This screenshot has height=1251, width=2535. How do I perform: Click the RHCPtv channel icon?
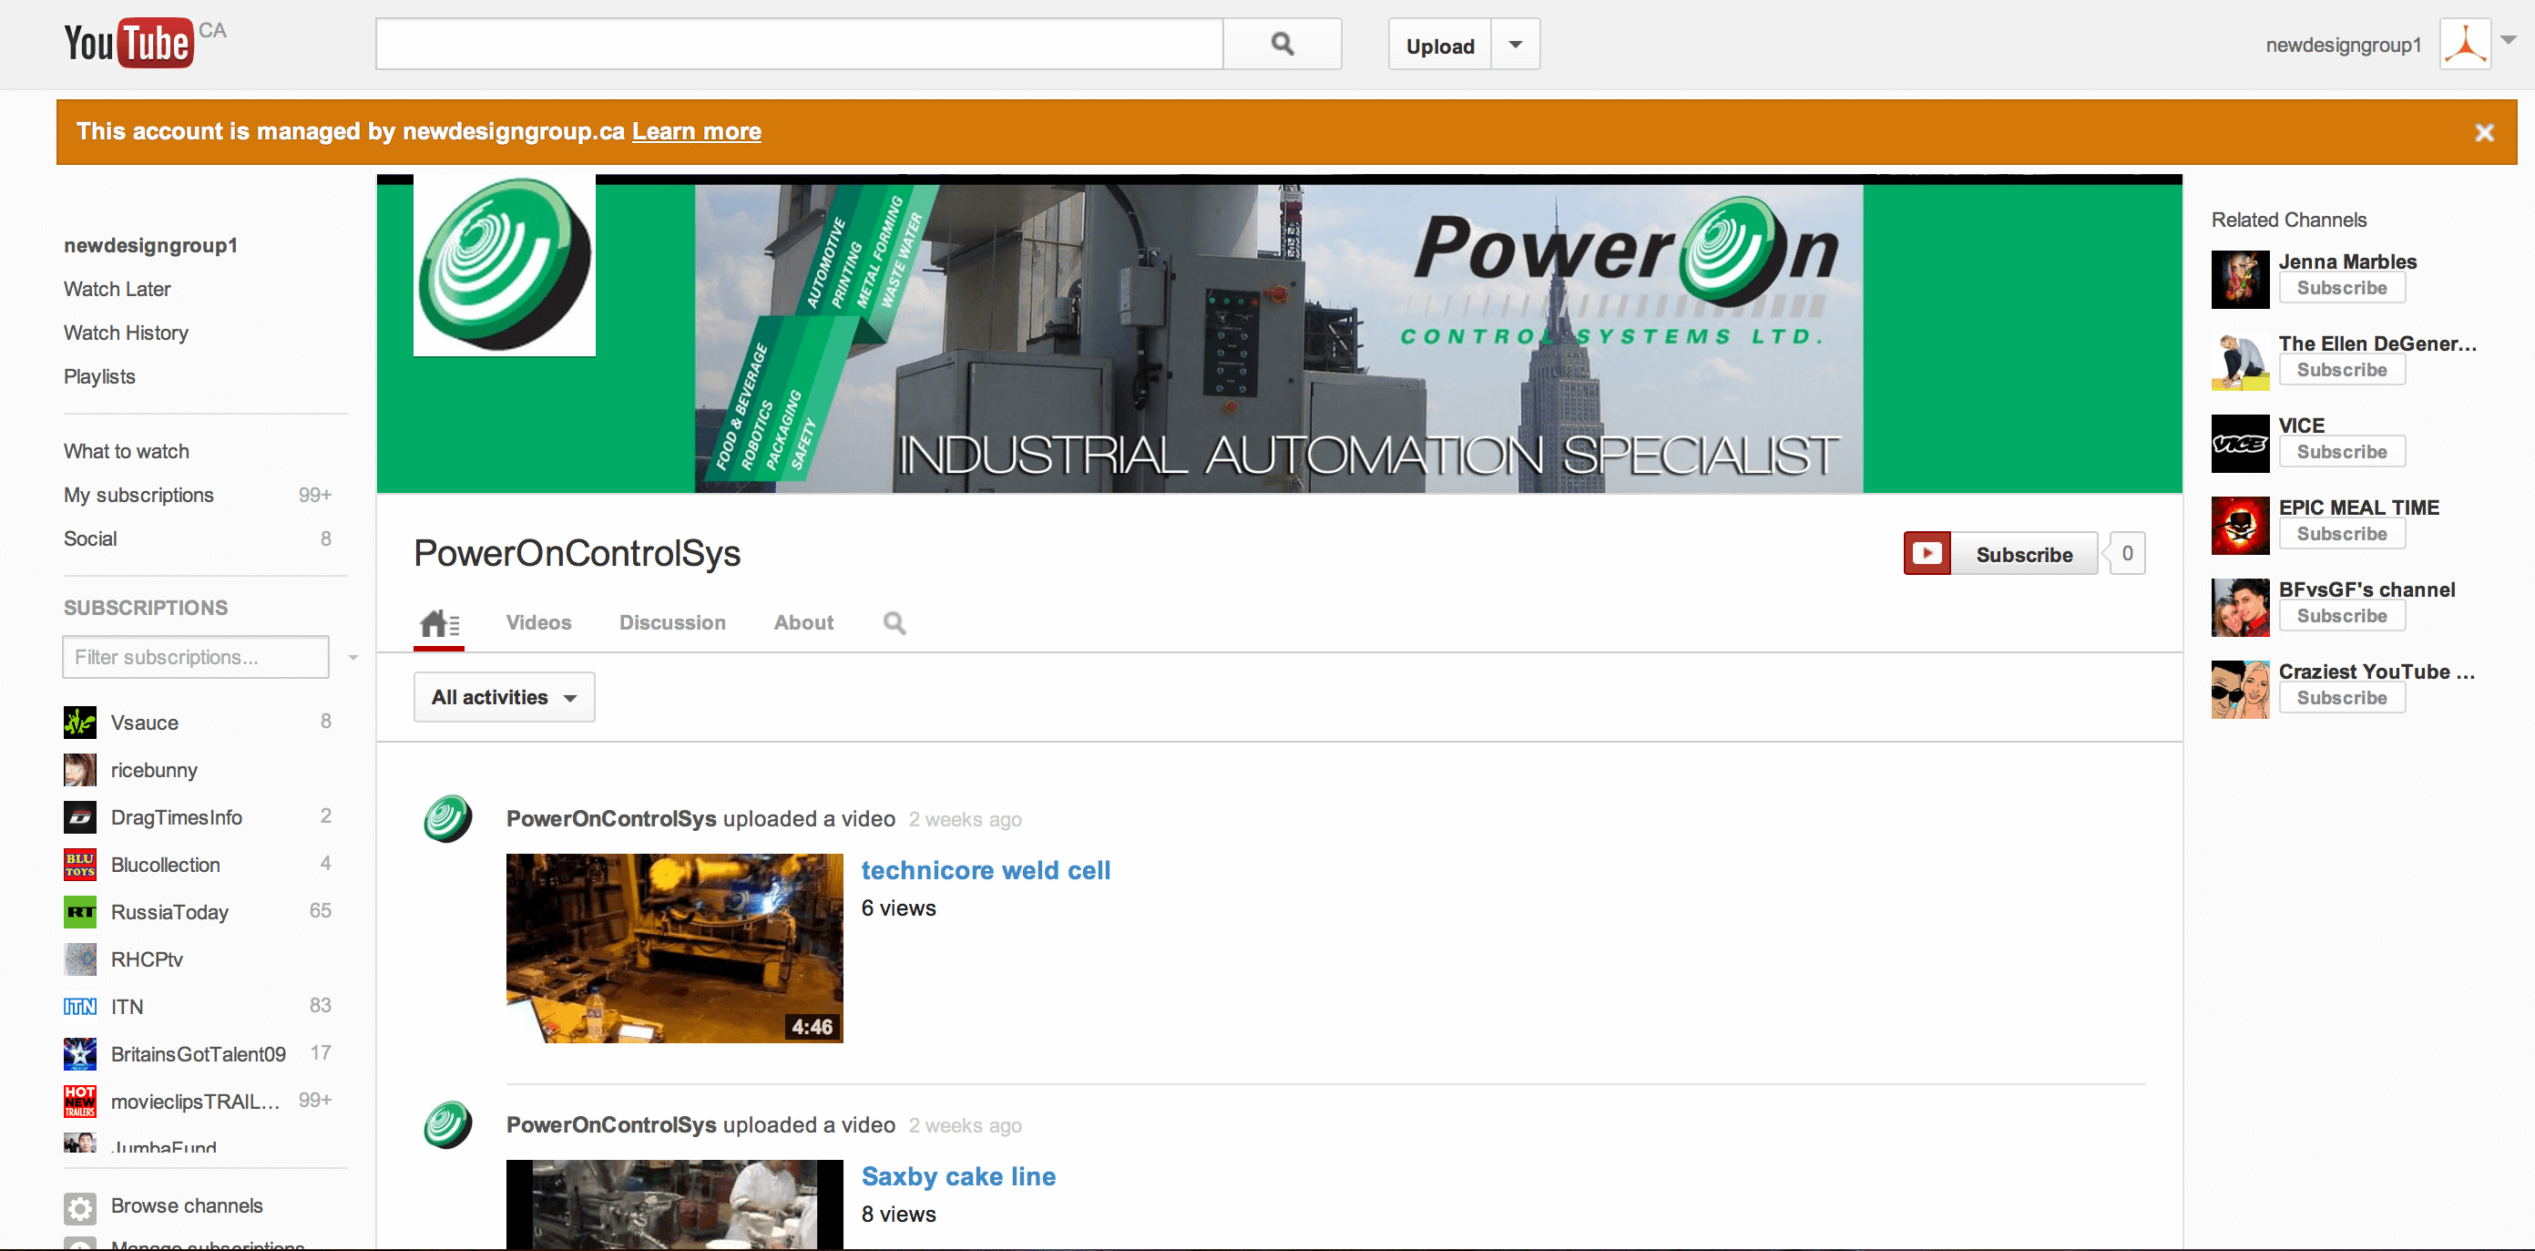tap(80, 959)
